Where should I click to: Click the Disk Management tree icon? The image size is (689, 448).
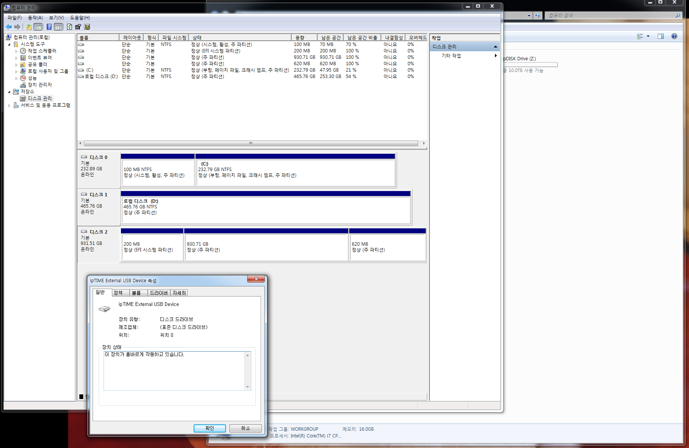(23, 98)
